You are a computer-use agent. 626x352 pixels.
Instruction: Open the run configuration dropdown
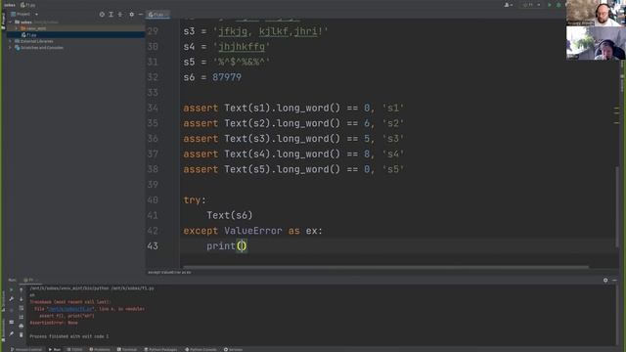click(531, 5)
